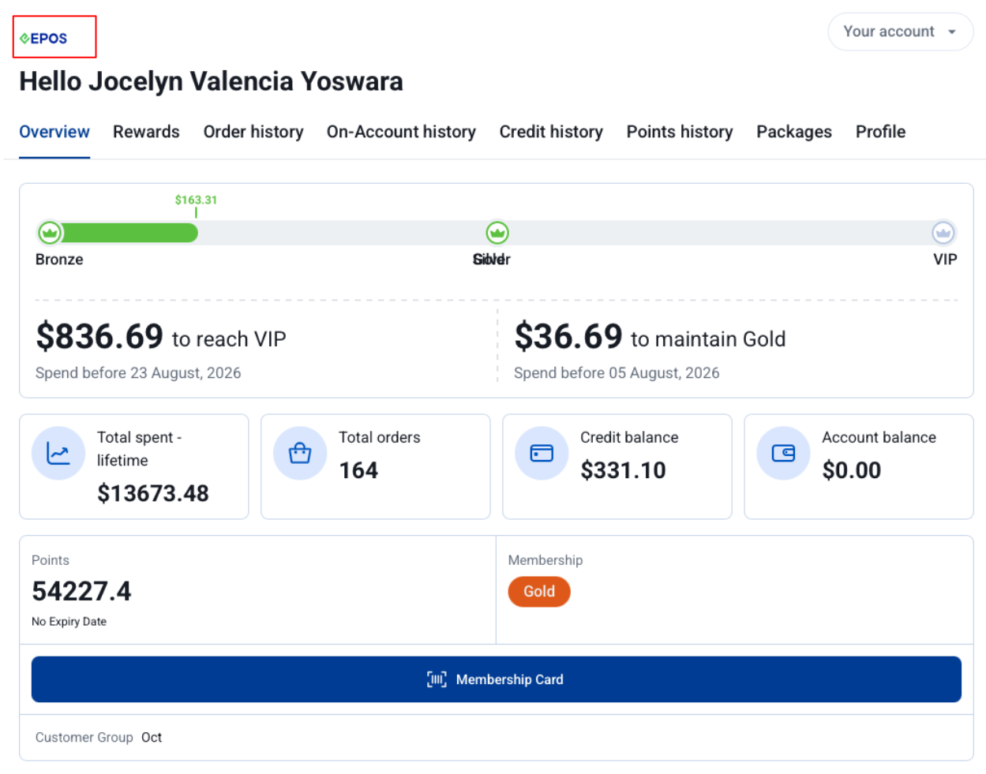The height and width of the screenshot is (774, 986).
Task: Click the Bronze tier crown icon
Action: [x=50, y=233]
